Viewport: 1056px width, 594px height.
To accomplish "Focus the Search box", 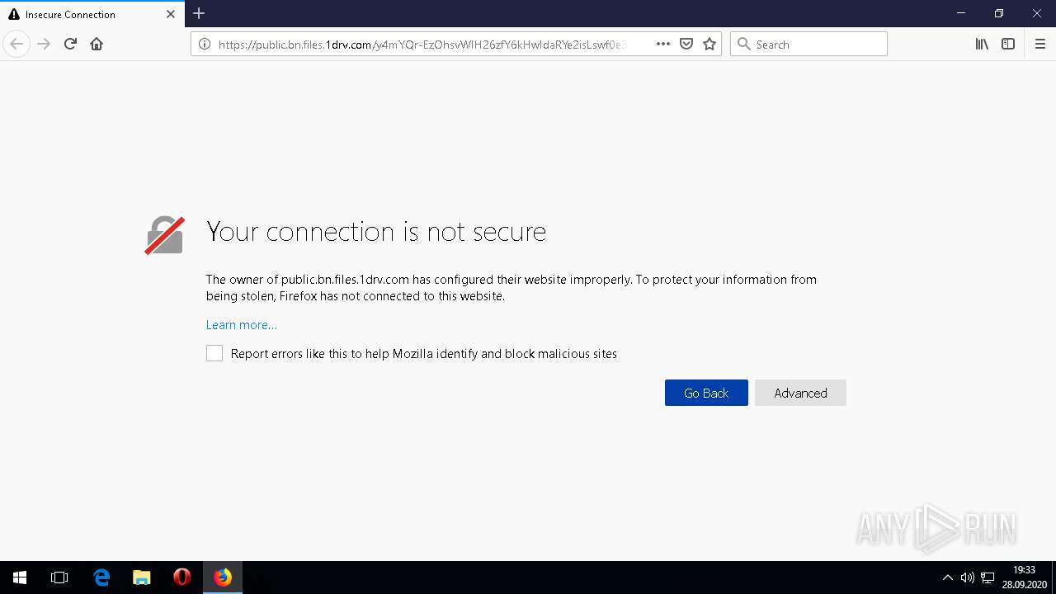I will click(808, 45).
